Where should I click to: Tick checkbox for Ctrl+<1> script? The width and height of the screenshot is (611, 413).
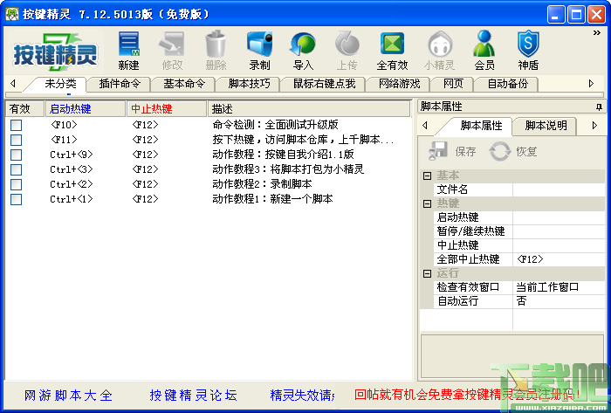click(x=16, y=199)
